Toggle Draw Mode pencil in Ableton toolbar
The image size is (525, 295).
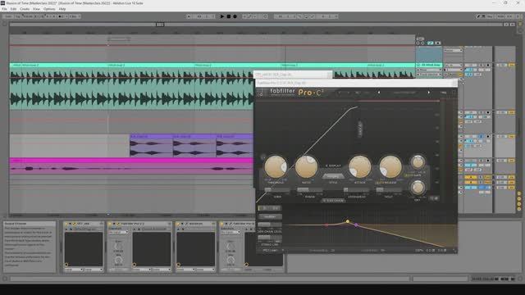pos(478,16)
